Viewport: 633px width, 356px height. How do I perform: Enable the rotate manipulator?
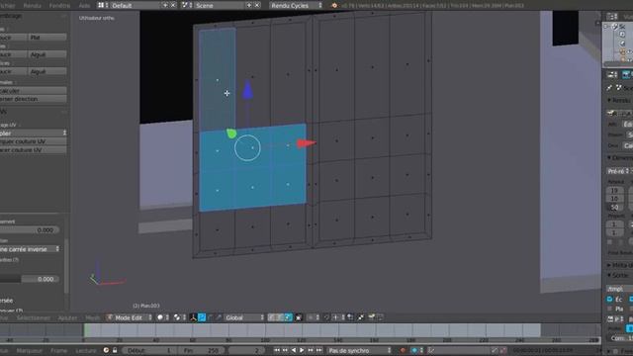211,317
